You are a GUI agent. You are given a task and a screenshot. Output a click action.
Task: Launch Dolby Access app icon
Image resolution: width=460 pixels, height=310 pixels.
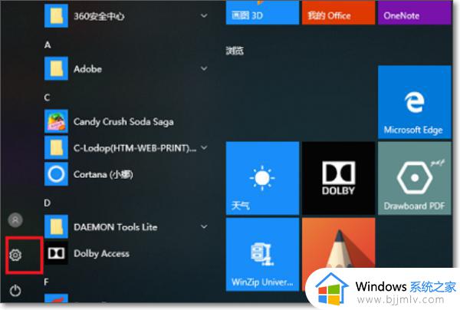coord(56,253)
